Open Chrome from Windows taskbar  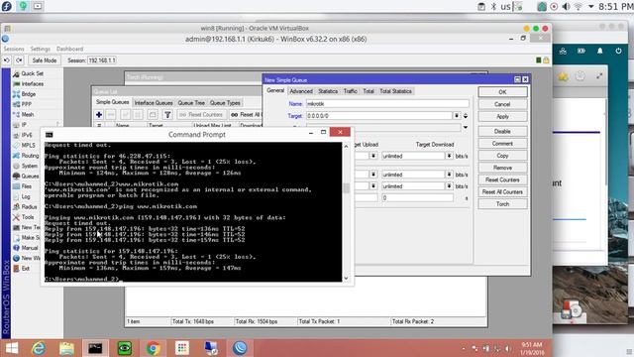coord(154,348)
